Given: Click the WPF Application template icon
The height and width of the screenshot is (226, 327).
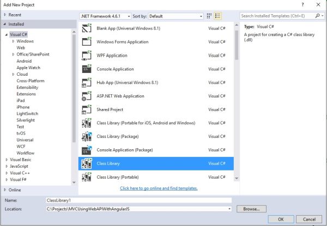Looking at the screenshot, I should click(x=87, y=56).
